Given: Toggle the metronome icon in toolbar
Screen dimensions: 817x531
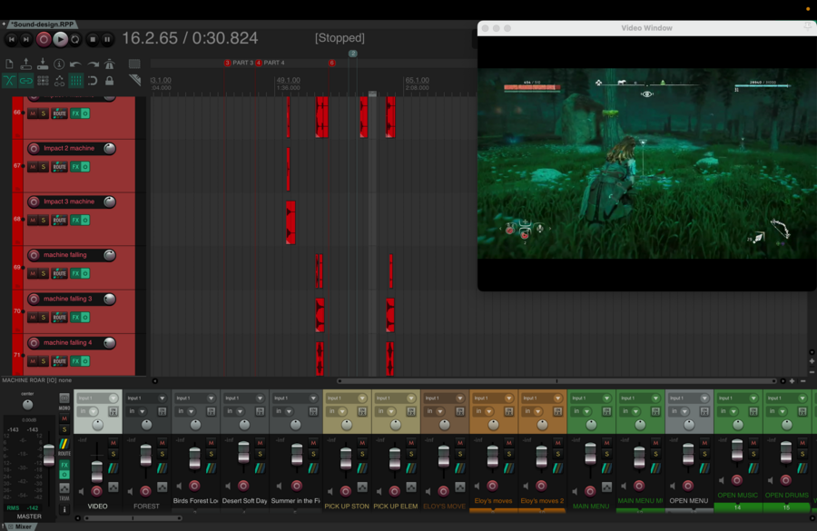Looking at the screenshot, I should pyautogui.click(x=109, y=64).
